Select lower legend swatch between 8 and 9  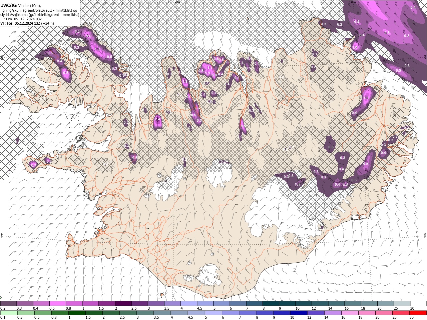(265, 313)
